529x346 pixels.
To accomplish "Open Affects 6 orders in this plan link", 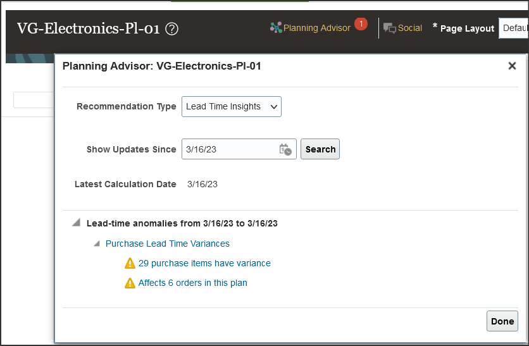I will click(192, 283).
